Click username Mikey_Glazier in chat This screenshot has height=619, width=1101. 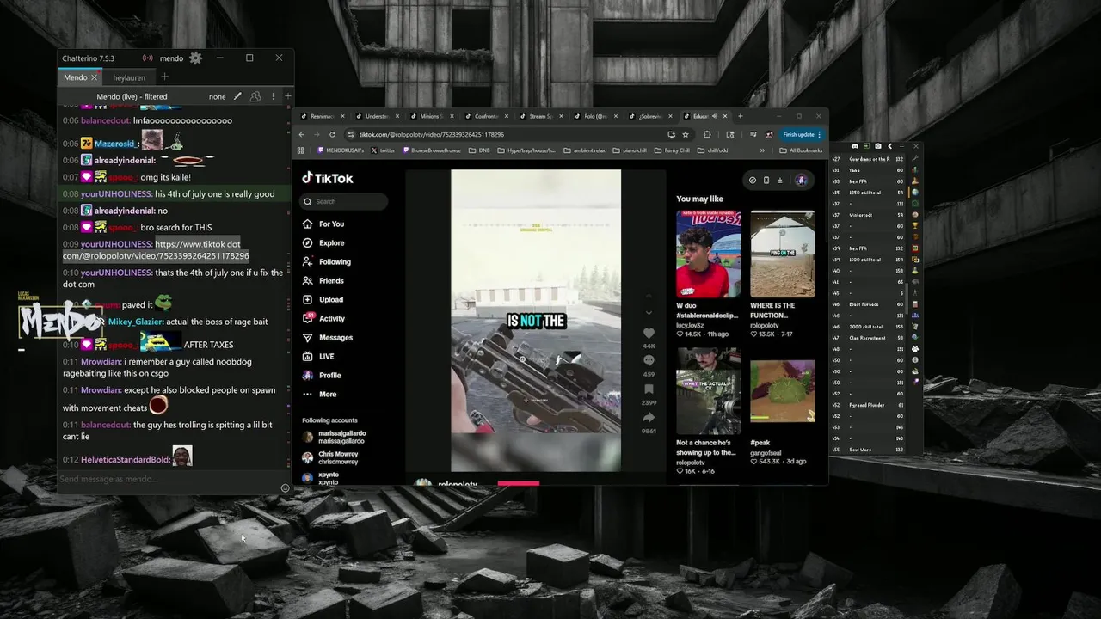[x=136, y=322]
